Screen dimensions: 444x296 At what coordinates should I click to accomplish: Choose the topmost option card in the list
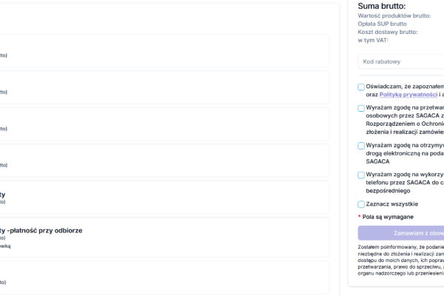[163, 50]
